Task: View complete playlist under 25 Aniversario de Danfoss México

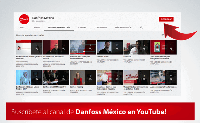Action: coord(54,65)
